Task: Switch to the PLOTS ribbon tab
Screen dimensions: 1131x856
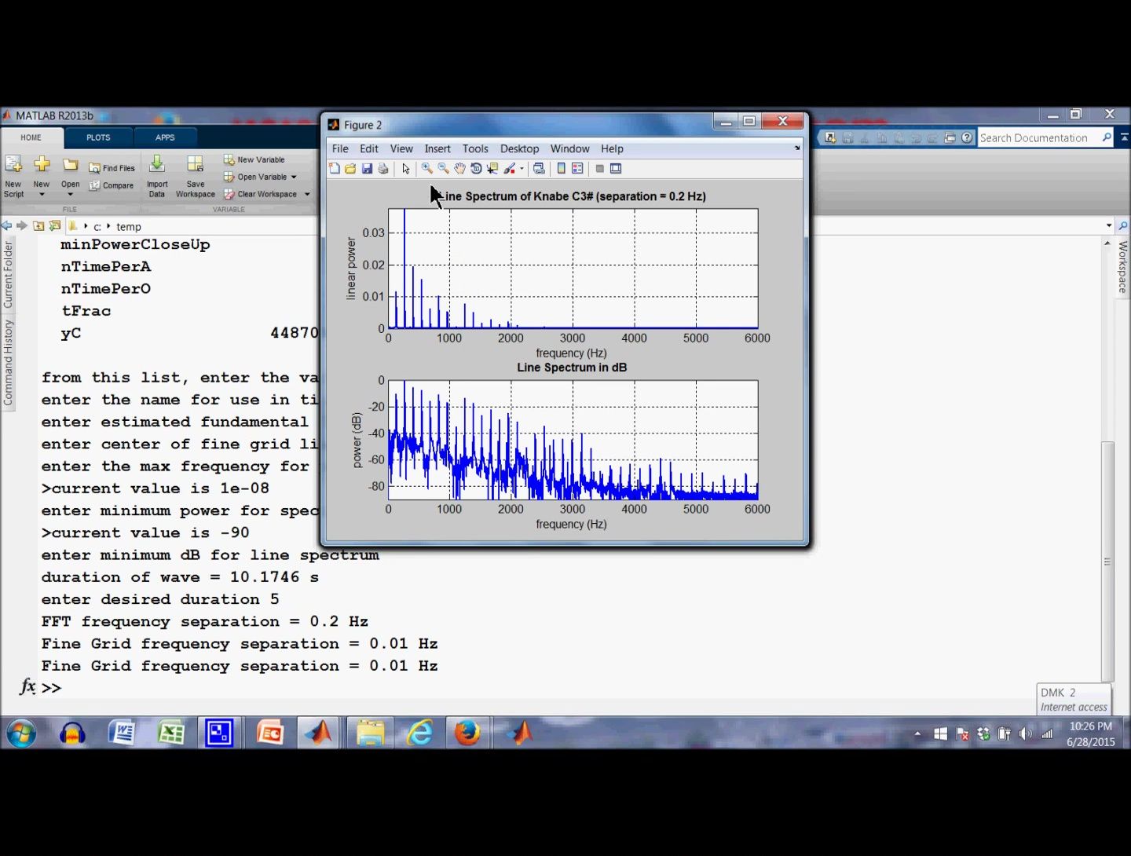Action: tap(98, 137)
